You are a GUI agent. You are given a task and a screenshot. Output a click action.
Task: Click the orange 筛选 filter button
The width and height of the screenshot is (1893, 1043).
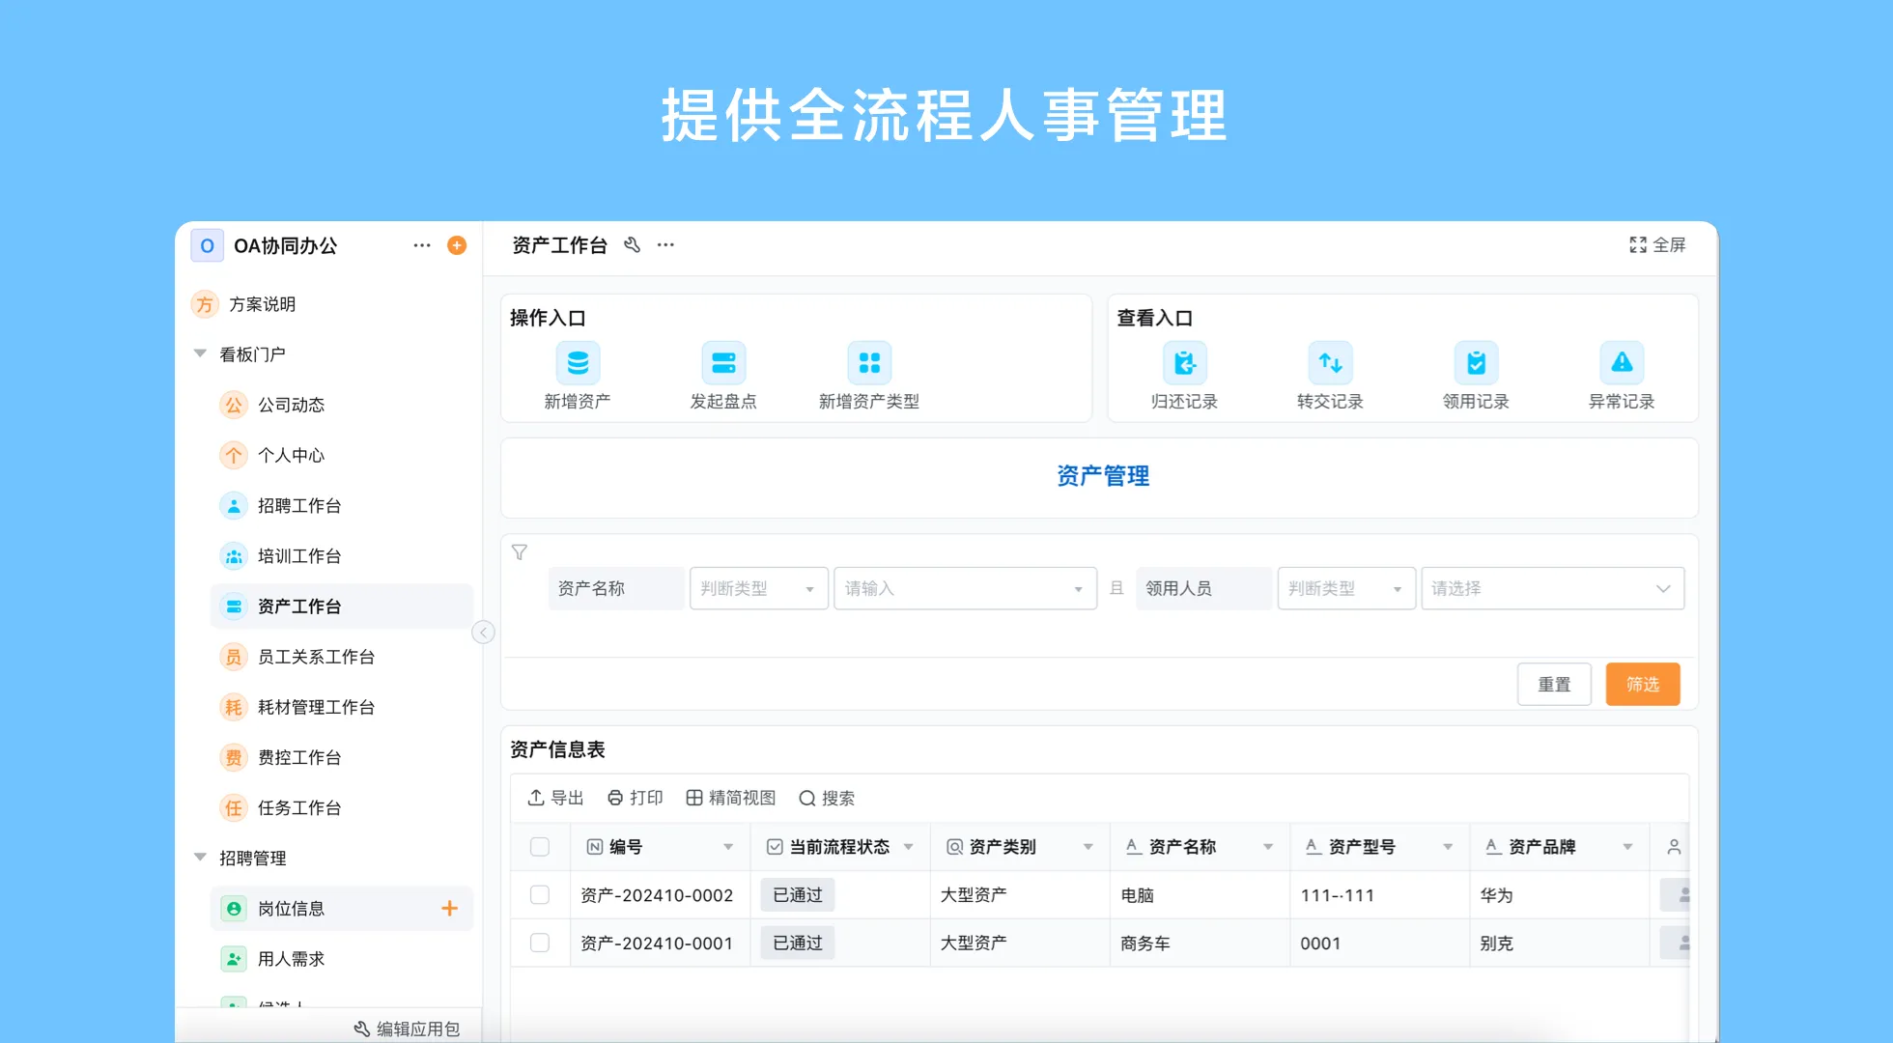pos(1642,684)
